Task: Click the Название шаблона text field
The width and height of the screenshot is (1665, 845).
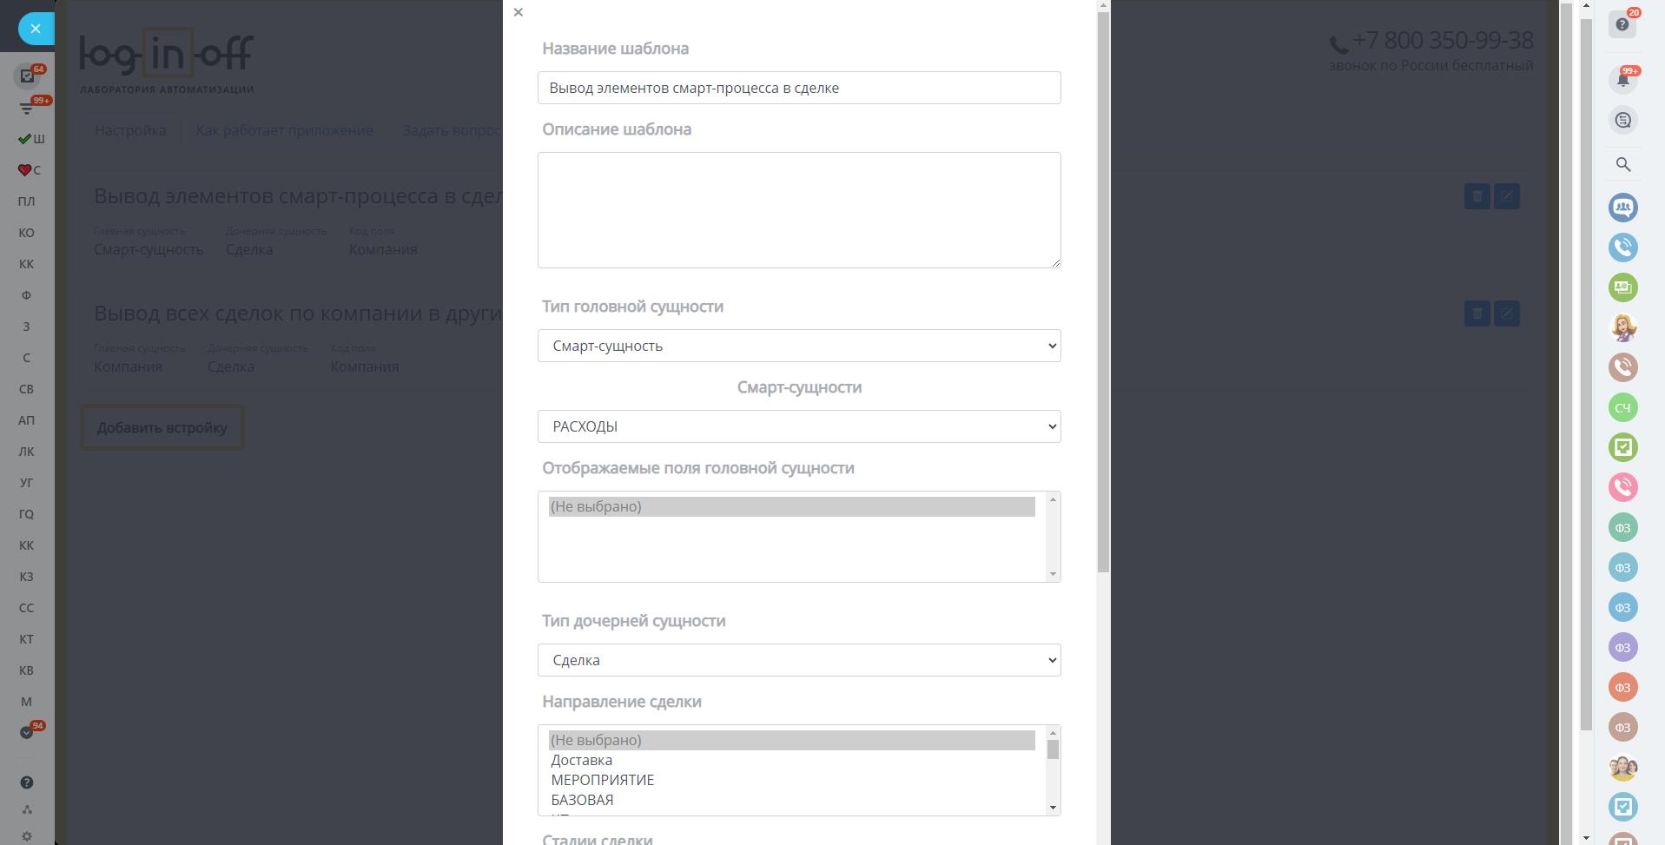Action: 799,88
